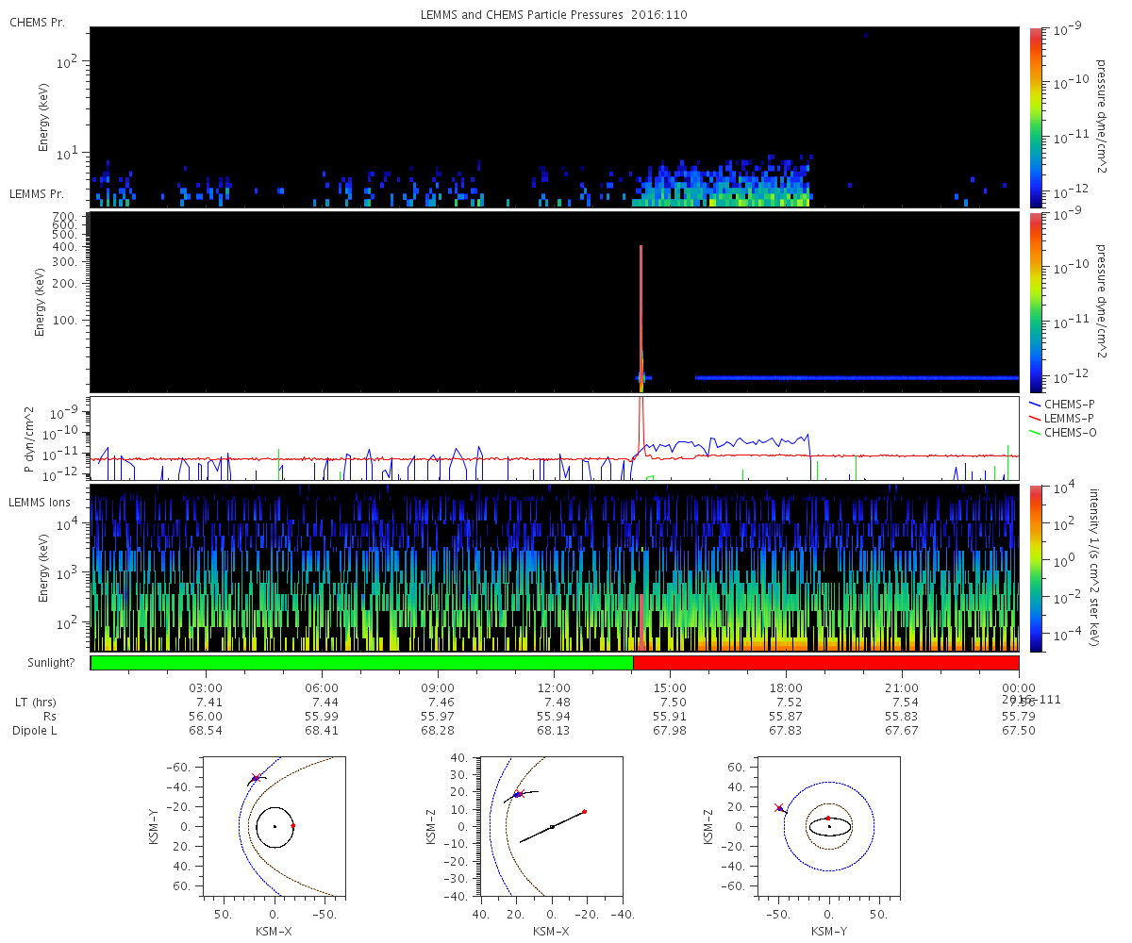Click the CHEMS pressure color bar at top right
The height and width of the screenshot is (943, 1132).
[1036, 117]
